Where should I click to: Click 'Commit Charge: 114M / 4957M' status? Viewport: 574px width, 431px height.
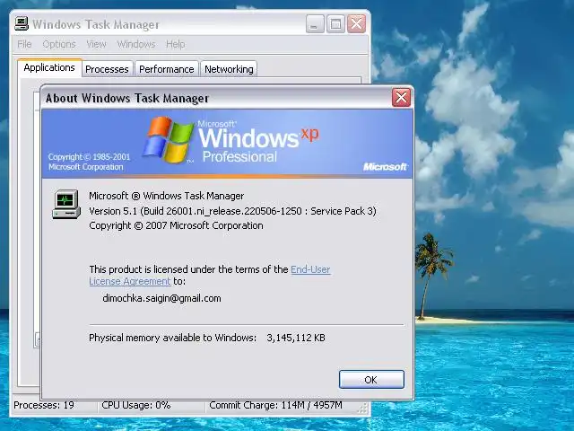click(275, 405)
